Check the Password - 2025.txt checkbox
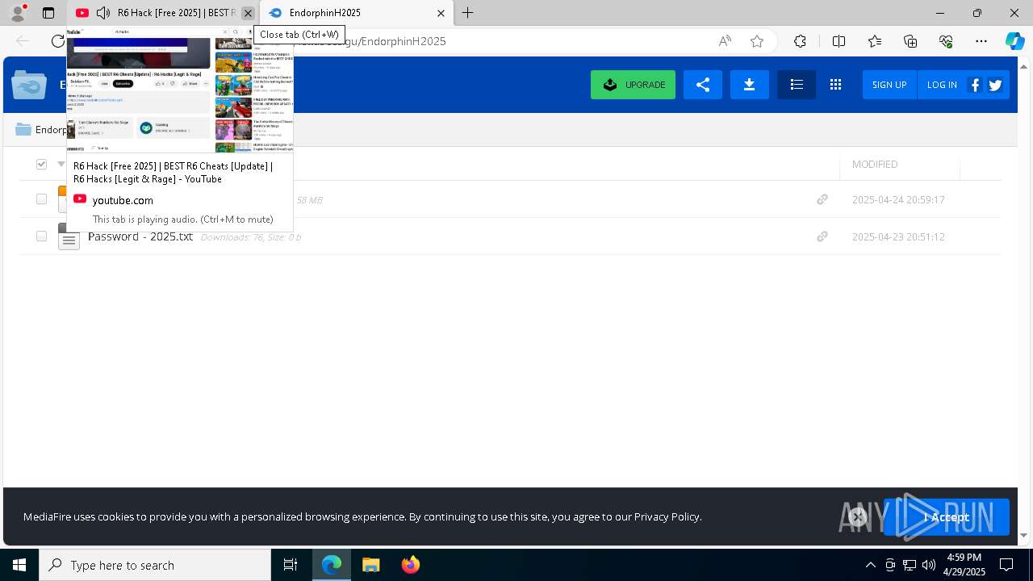This screenshot has height=581, width=1033. (41, 236)
